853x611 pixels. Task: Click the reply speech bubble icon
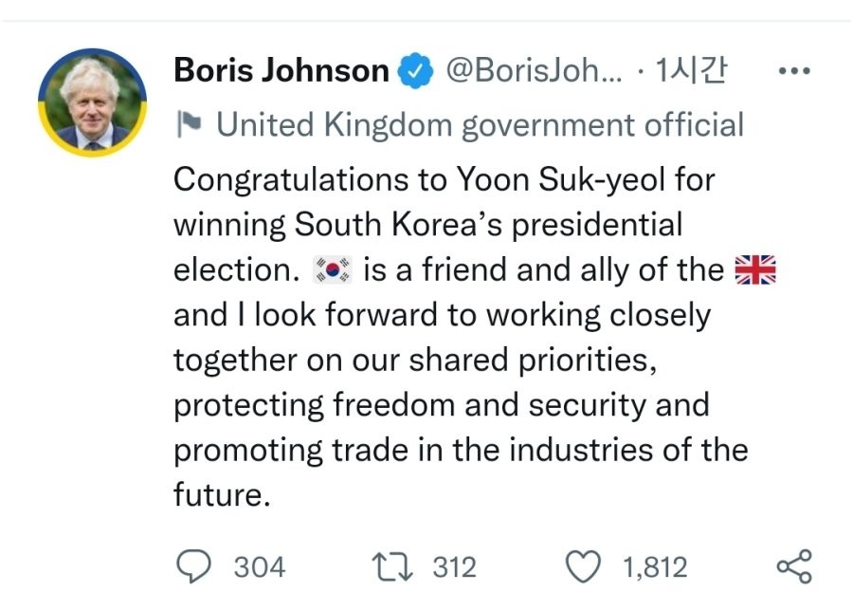click(x=195, y=566)
